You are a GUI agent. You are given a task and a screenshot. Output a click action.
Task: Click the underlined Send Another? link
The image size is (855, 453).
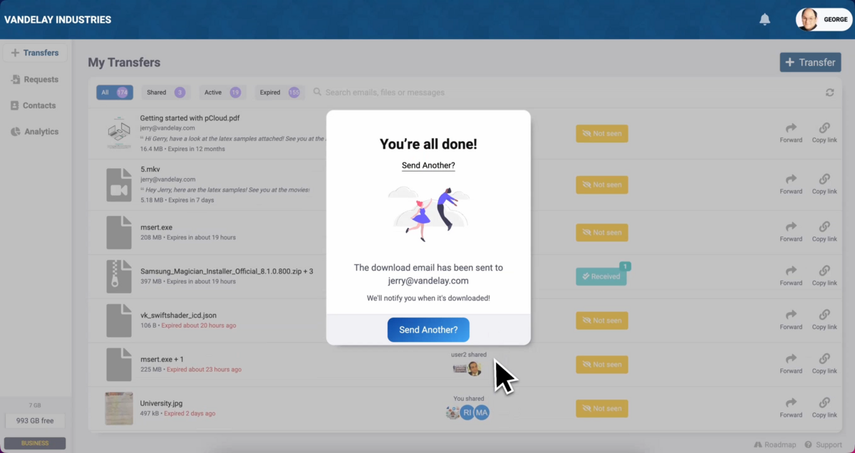pyautogui.click(x=428, y=165)
